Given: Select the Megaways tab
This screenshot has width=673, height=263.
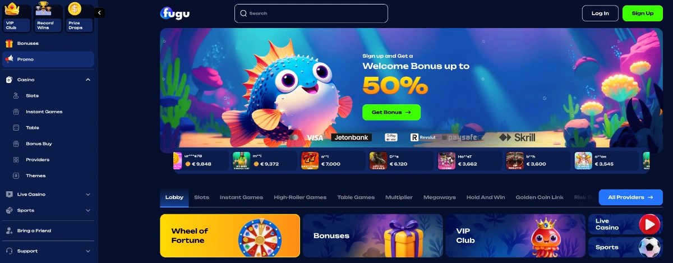Looking at the screenshot, I should coord(440,197).
